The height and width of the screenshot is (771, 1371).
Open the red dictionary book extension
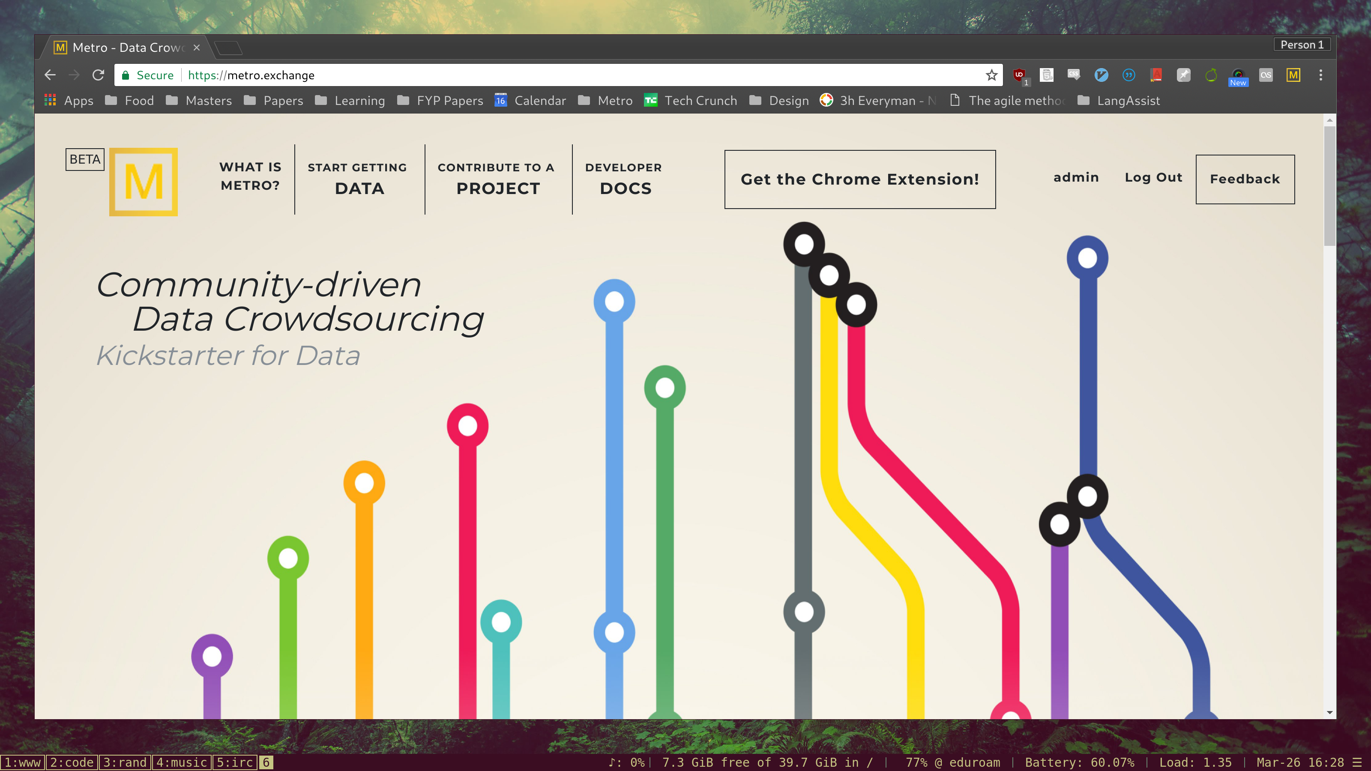click(x=1156, y=75)
